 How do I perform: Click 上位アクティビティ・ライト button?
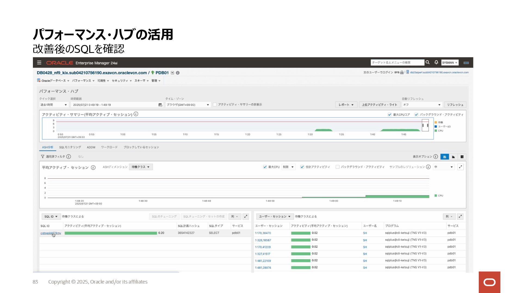coord(380,105)
